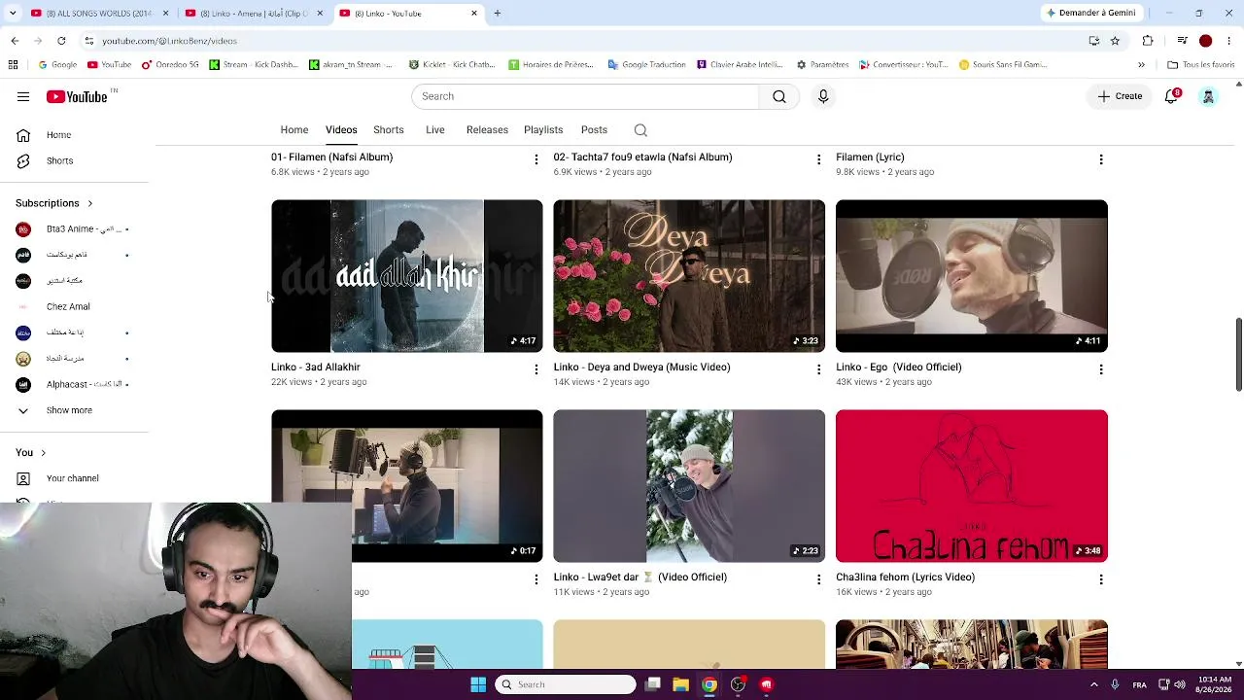Click the YouTube logo
Image resolution: width=1244 pixels, height=700 pixels.
(x=77, y=96)
